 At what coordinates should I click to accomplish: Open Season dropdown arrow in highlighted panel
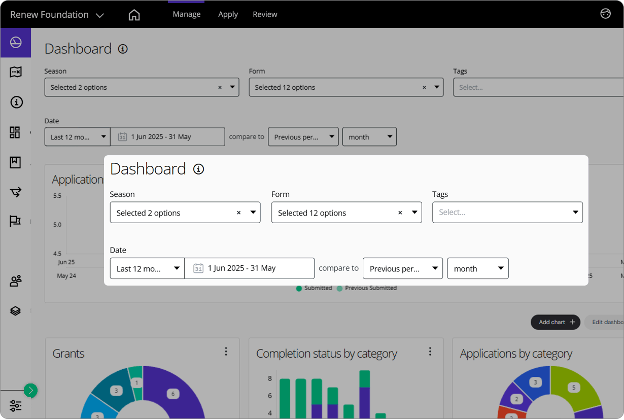253,213
